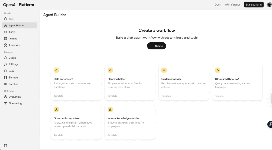
Task: Collapse sidebar with bottom-left panel icon
Action: (6, 146)
